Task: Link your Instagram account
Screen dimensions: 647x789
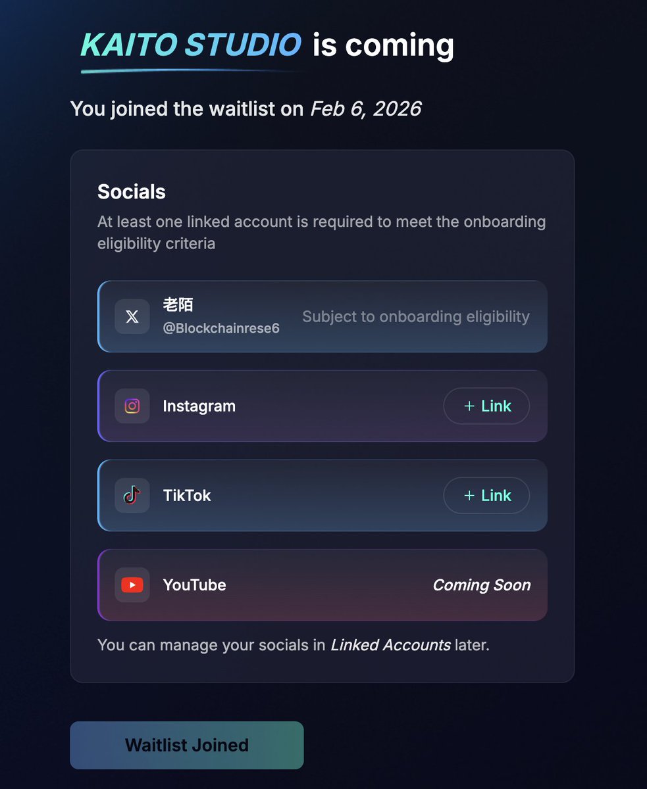Action: 486,406
